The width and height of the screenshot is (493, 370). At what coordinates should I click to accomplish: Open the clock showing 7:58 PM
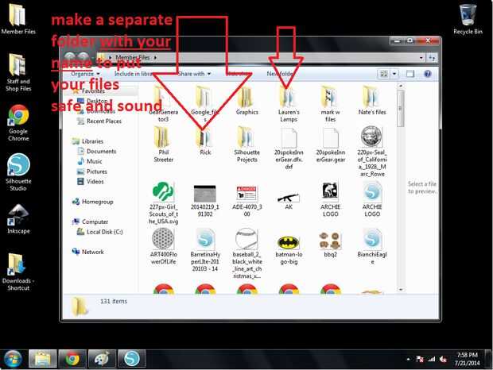coord(468,359)
